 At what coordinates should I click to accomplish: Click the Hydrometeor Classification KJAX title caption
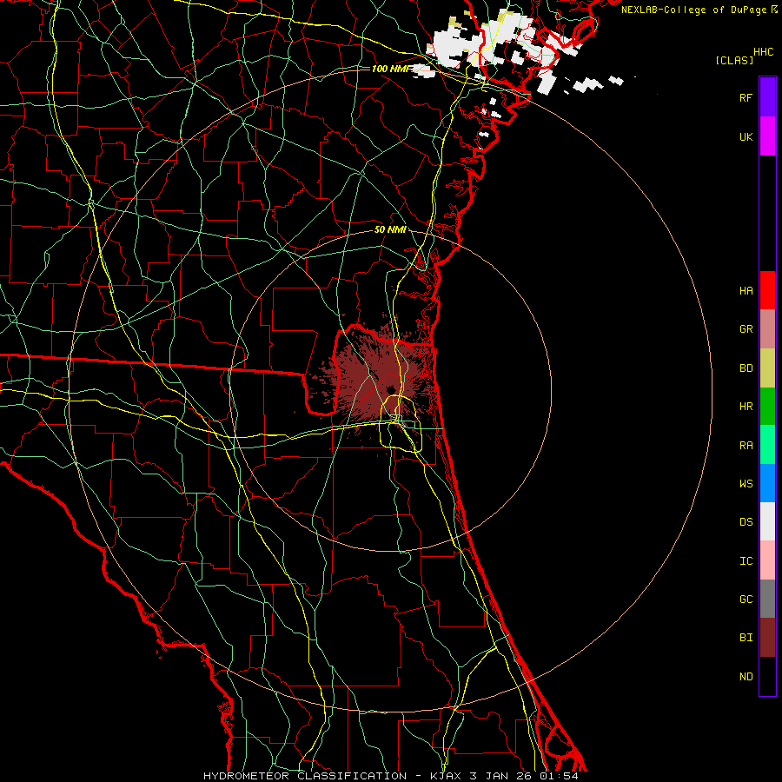click(x=390, y=776)
